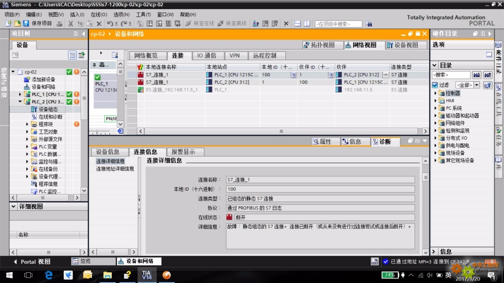Toggle the 过滤 filter checkbox
The height and width of the screenshot is (283, 504).
(x=435, y=85)
